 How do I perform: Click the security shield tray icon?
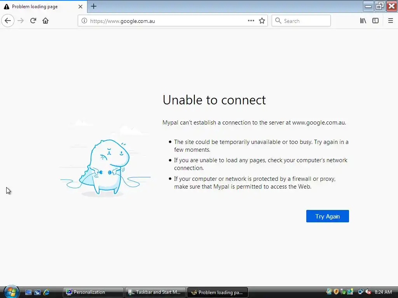tap(336, 292)
